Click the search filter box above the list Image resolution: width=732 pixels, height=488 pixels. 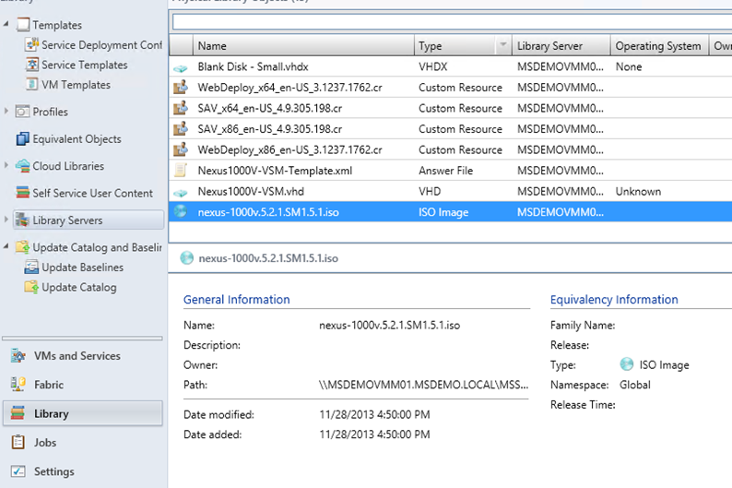(x=452, y=21)
